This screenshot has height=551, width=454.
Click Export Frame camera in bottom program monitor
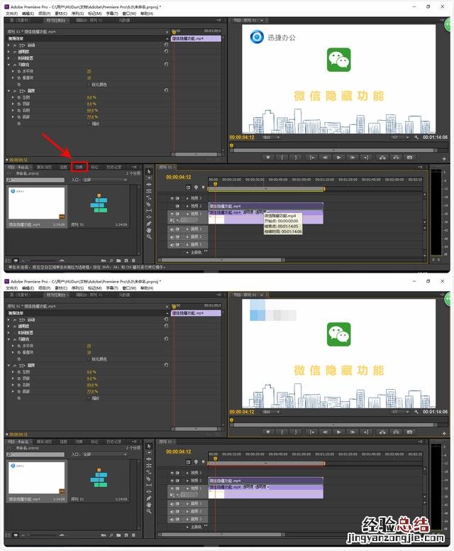click(409, 432)
